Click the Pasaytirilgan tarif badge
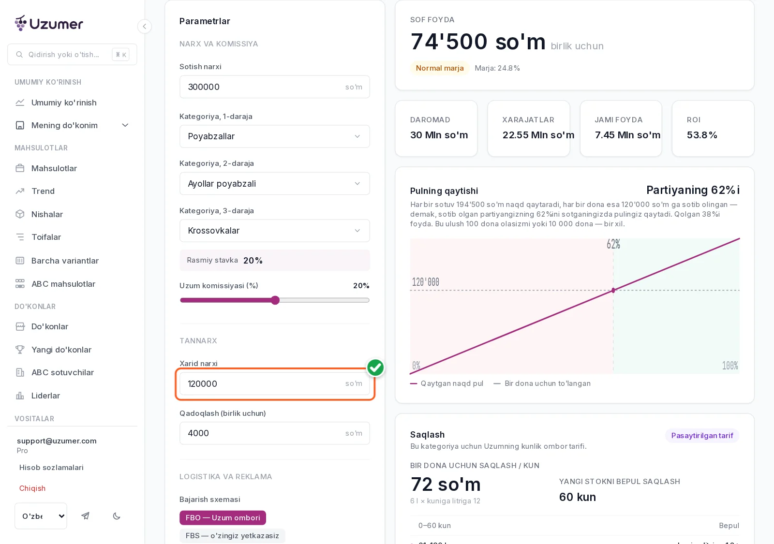Screen dimensions: 774x544 click(x=702, y=436)
